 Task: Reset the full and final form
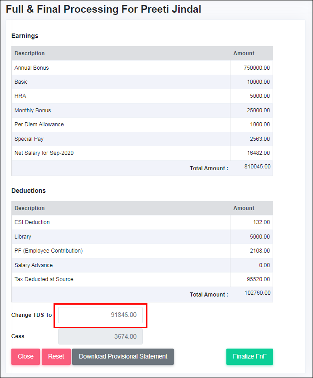tap(56, 357)
